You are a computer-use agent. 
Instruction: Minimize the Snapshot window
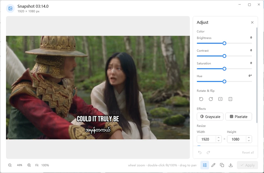coord(240,5)
